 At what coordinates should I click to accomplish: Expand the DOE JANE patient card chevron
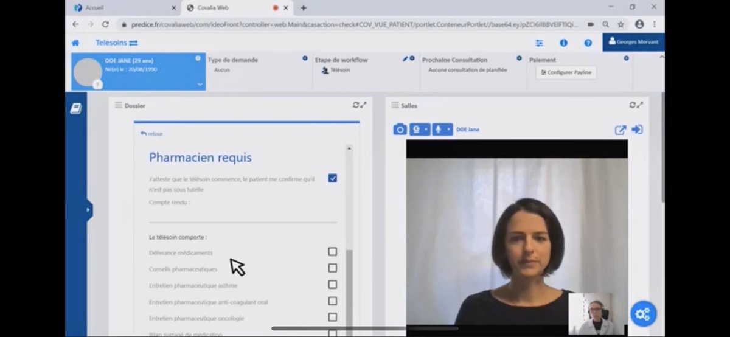pos(200,85)
